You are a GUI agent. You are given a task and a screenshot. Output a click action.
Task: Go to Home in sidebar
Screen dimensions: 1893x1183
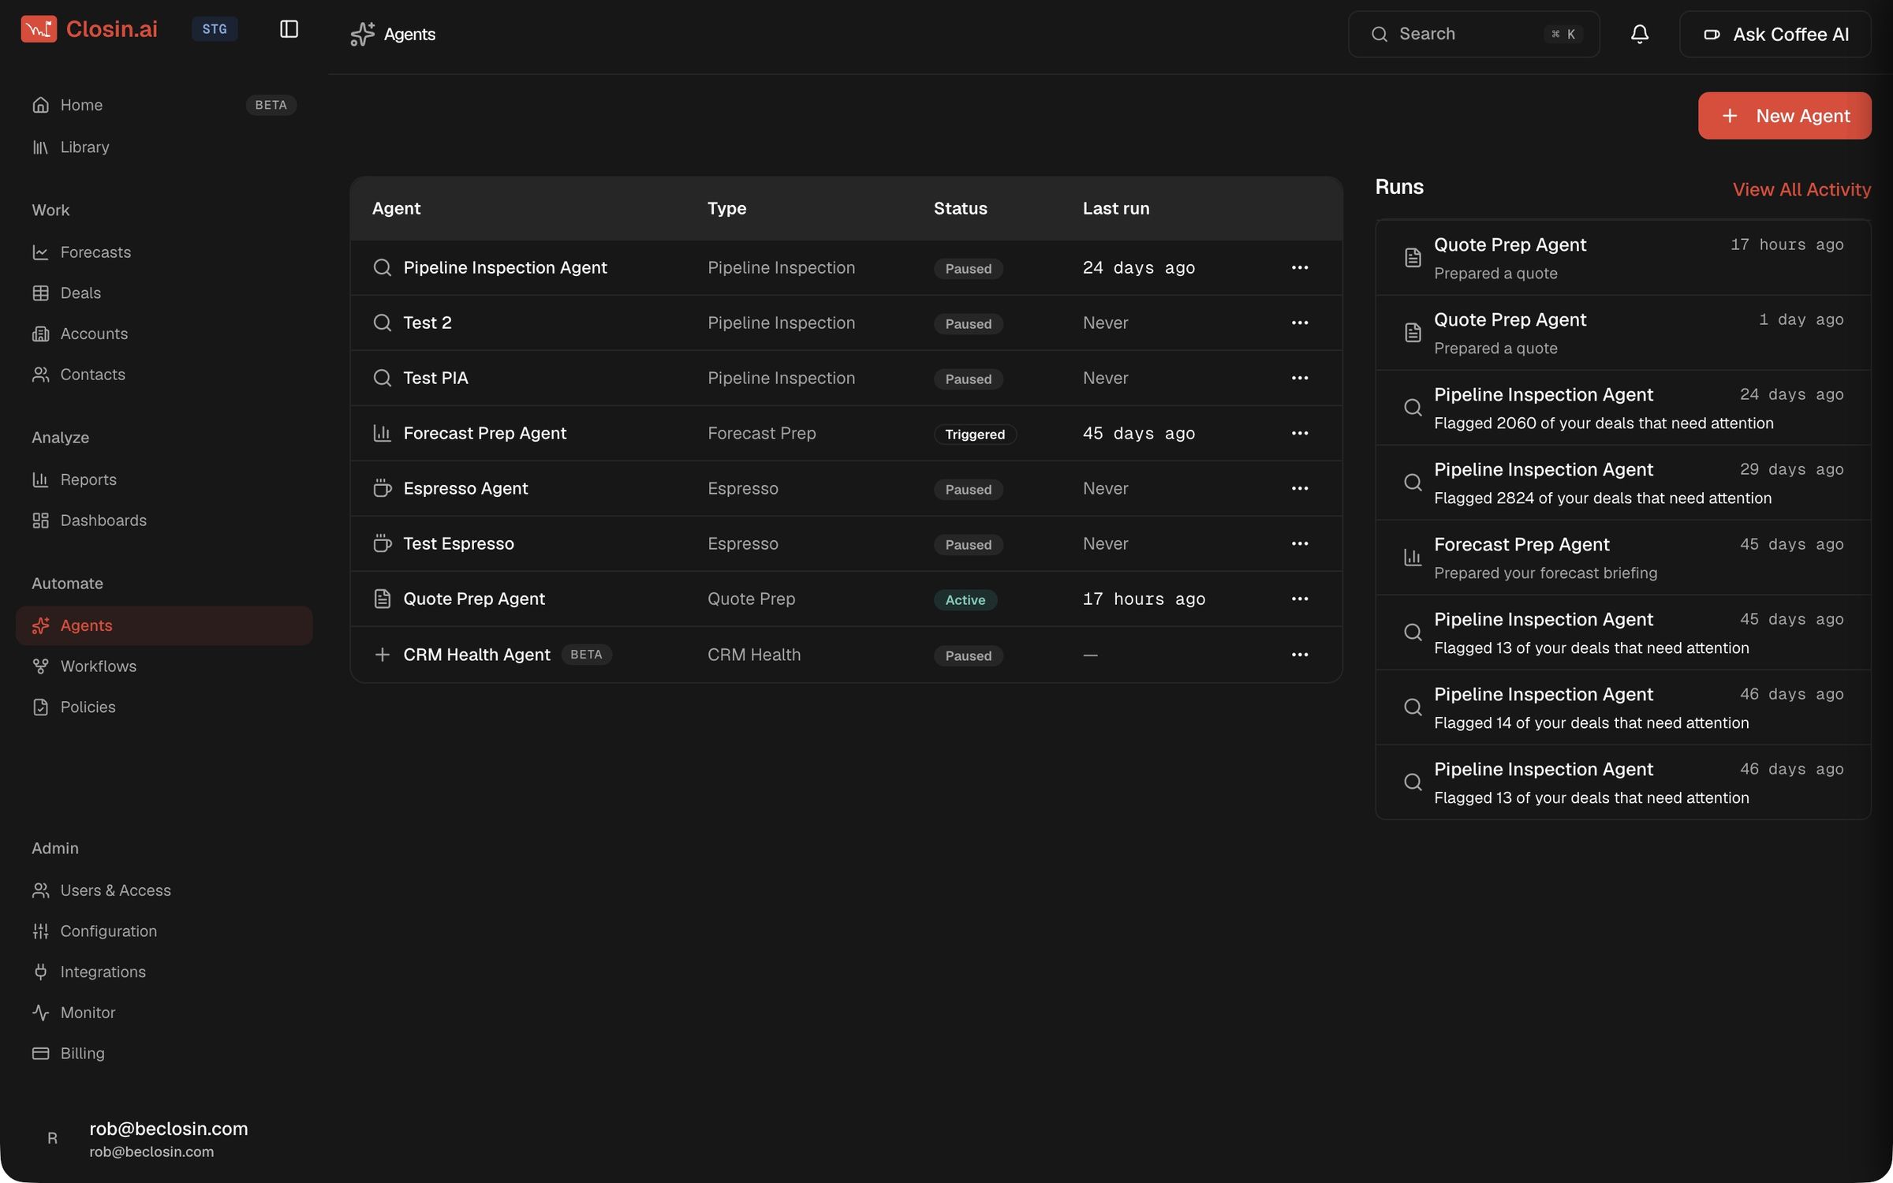(x=164, y=105)
